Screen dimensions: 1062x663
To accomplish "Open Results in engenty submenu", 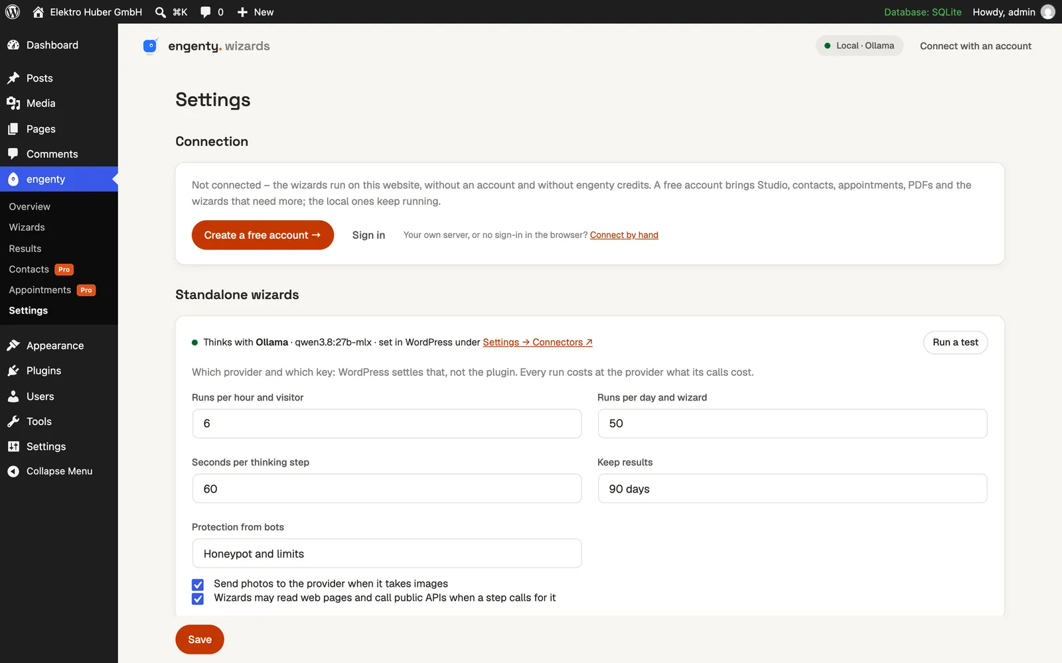I will tap(25, 249).
